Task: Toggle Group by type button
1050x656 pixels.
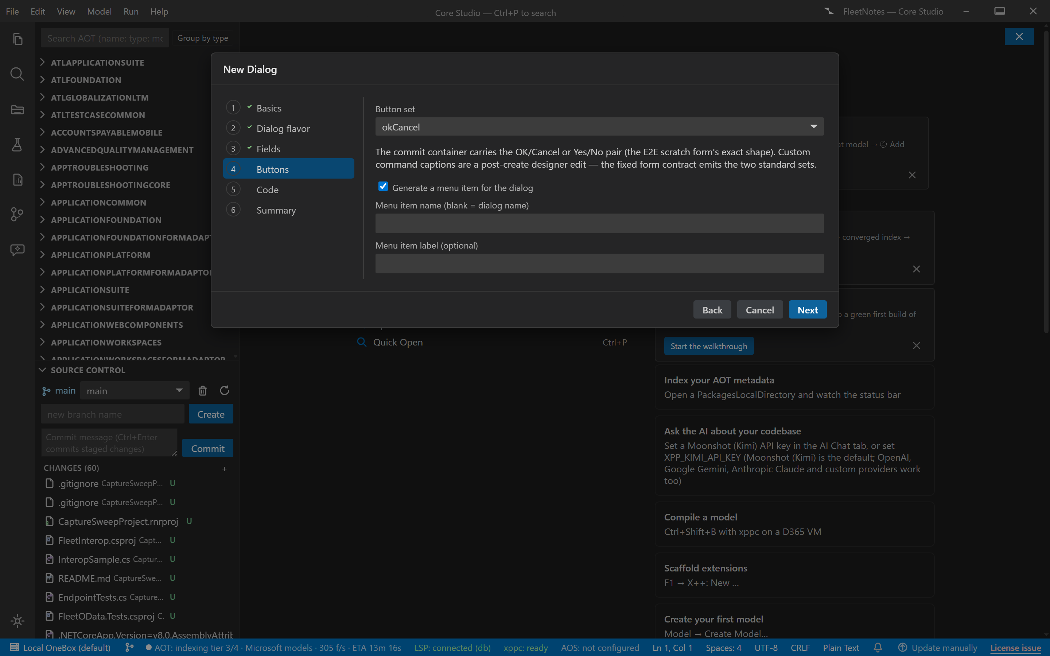Action: tap(203, 38)
